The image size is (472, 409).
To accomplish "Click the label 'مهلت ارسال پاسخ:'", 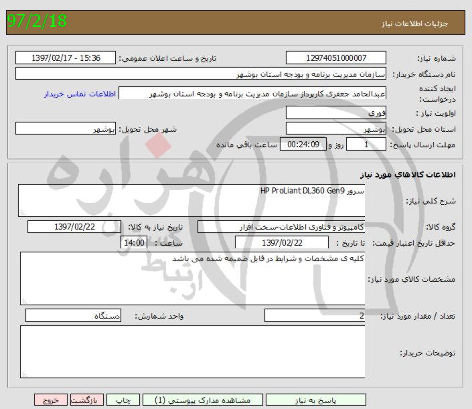I will click(x=423, y=145).
